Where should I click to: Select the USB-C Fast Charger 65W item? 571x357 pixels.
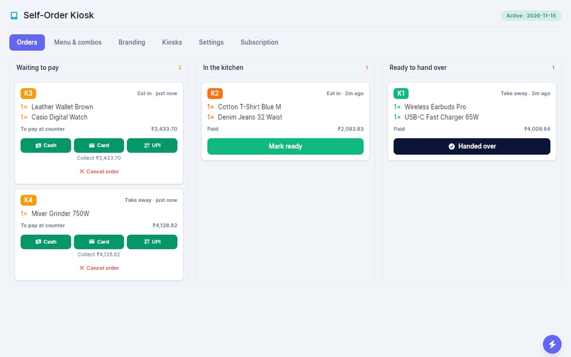[x=442, y=117]
